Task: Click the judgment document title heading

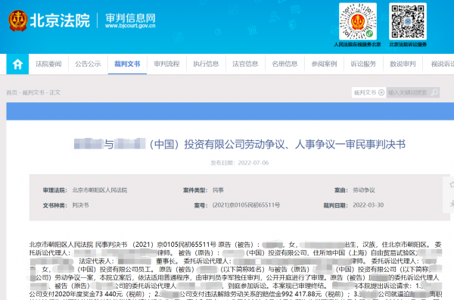Action: click(239, 144)
